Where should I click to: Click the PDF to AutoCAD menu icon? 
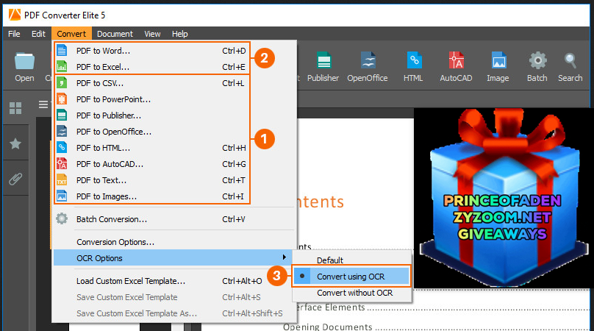[62, 164]
